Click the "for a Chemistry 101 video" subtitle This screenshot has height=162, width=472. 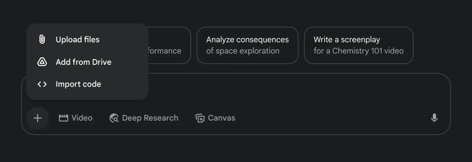click(358, 51)
